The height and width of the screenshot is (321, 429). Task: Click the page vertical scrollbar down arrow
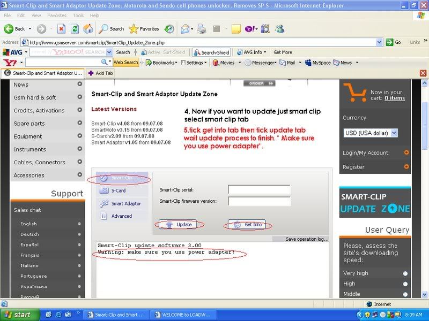425,295
